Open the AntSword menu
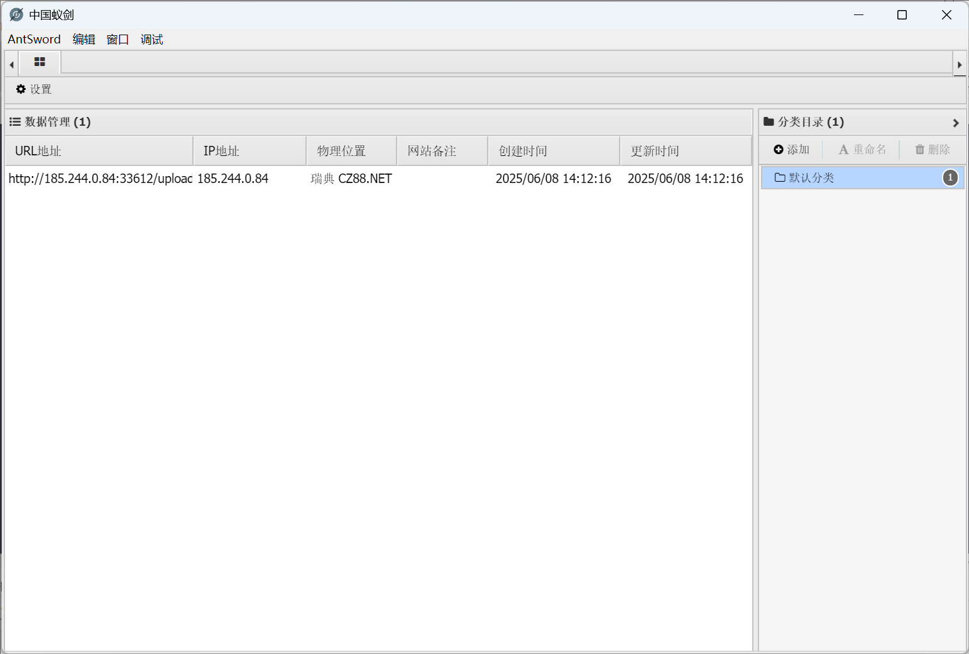 coord(34,39)
